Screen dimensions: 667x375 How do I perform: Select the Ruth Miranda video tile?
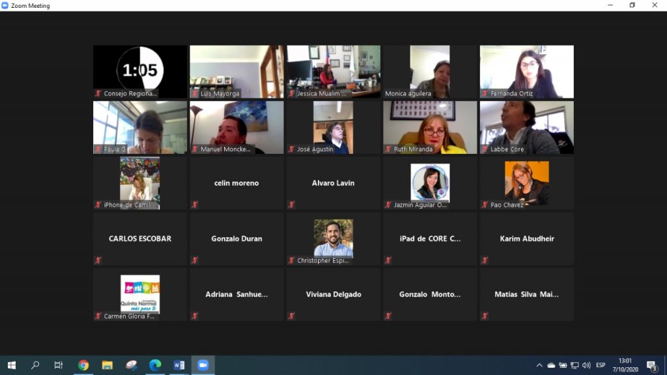(x=430, y=127)
